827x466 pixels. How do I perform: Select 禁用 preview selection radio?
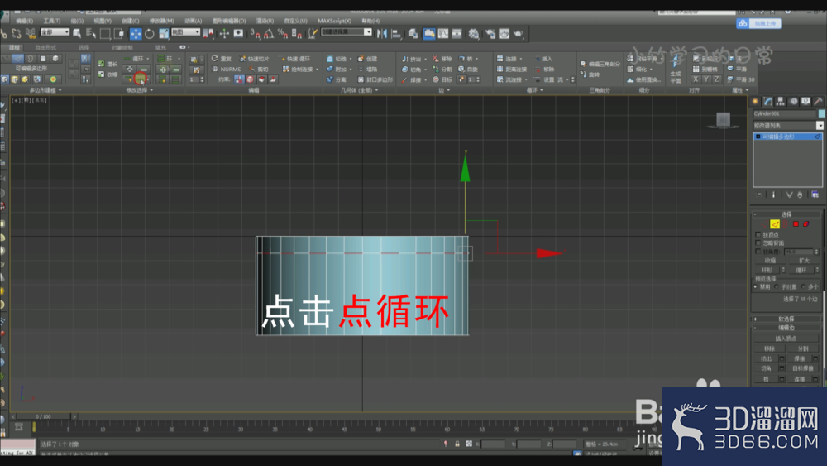point(756,286)
